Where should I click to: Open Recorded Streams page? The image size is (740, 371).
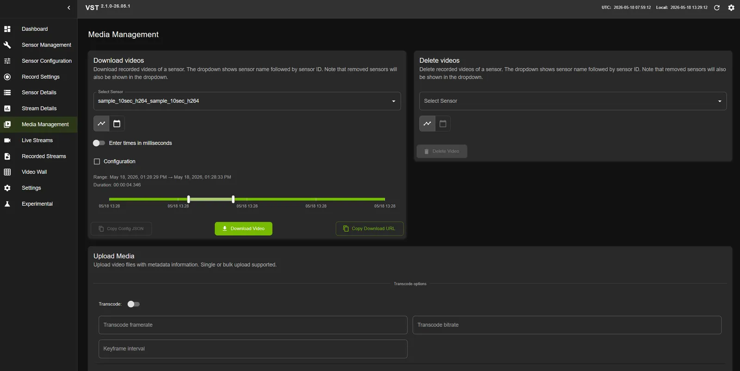[38, 156]
